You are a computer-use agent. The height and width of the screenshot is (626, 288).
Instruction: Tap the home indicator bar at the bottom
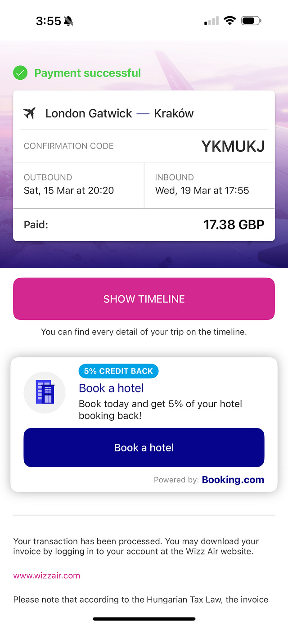pos(144,619)
